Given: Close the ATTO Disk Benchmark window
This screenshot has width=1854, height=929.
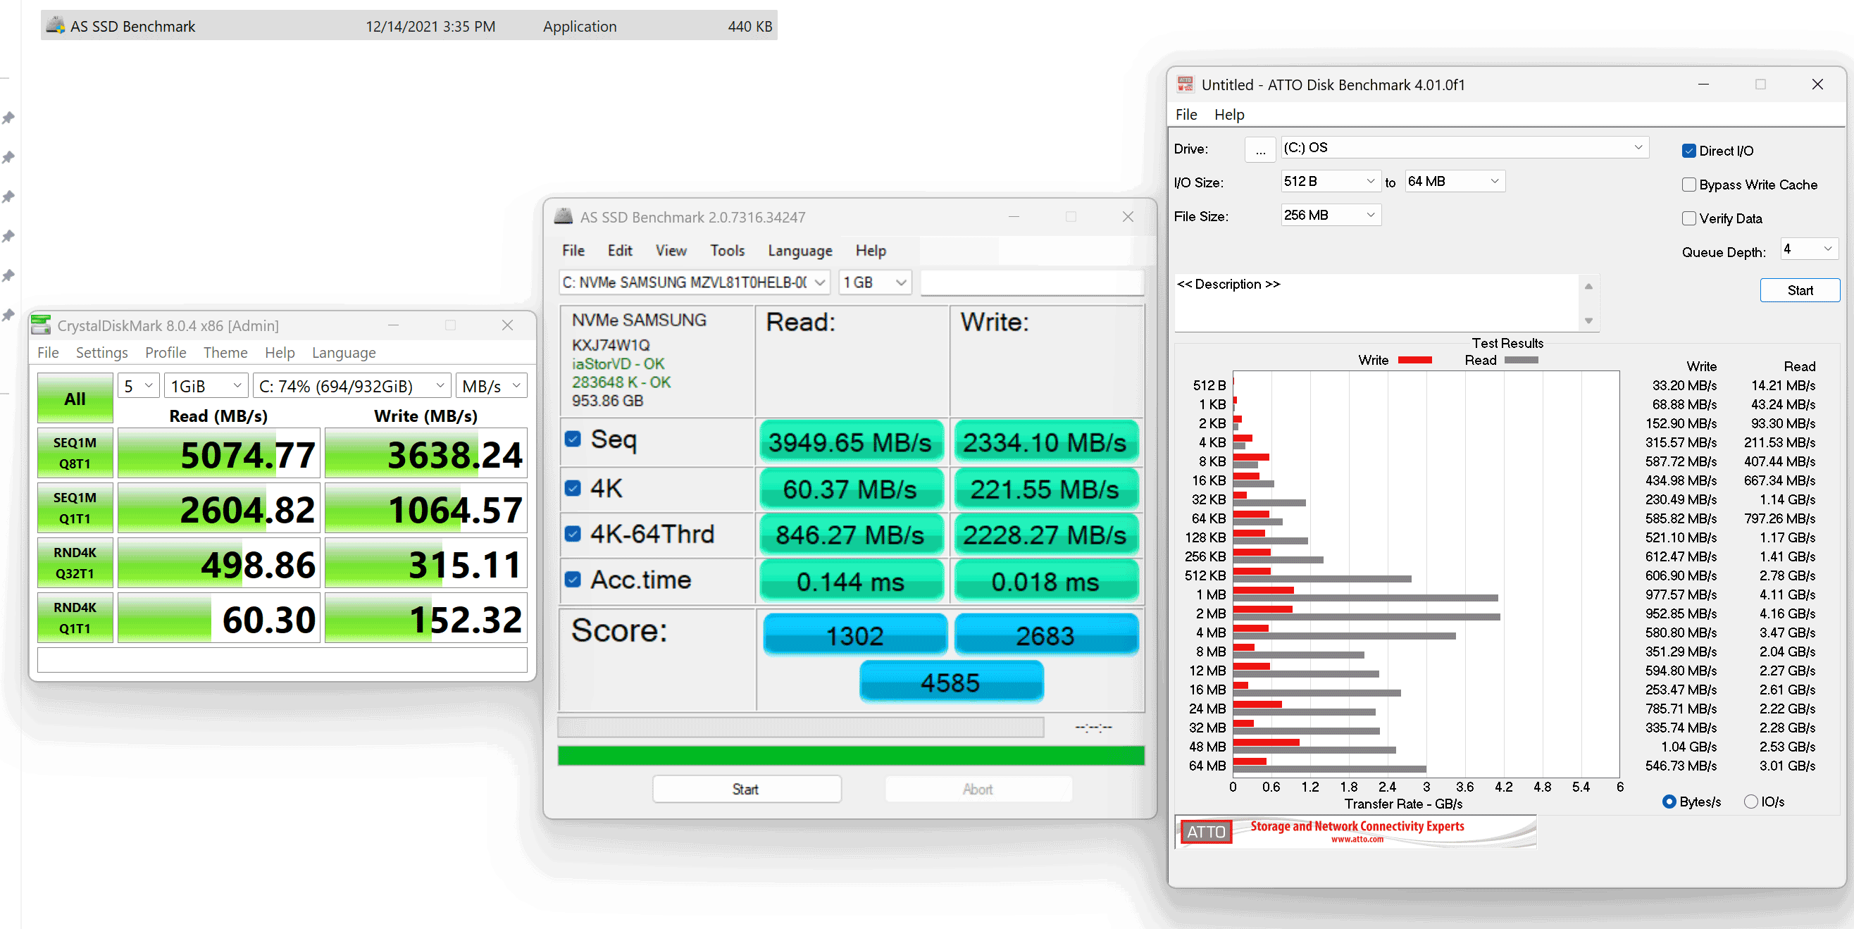Looking at the screenshot, I should (x=1817, y=85).
